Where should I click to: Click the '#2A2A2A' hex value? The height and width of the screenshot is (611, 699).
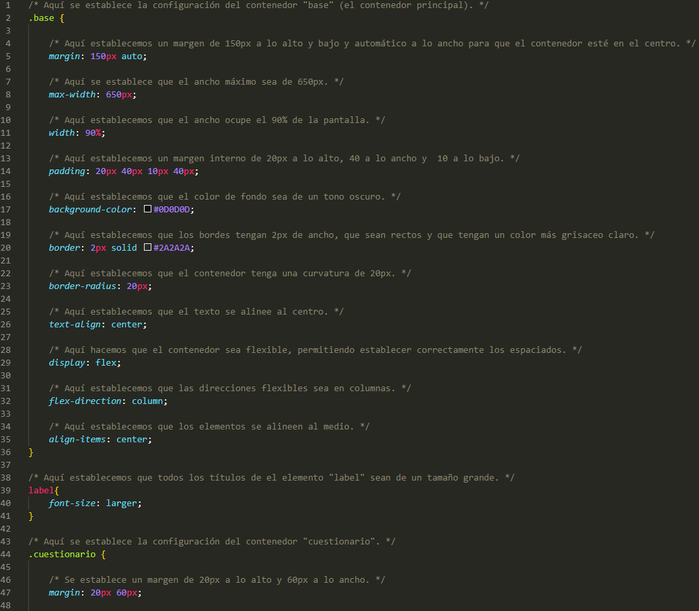172,247
